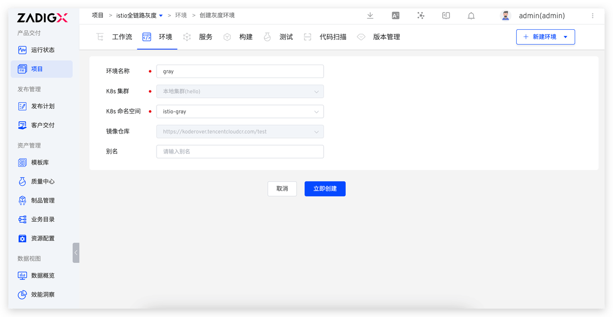Click the notification bell icon
Viewport: 613px width, 317px height.
tap(471, 16)
